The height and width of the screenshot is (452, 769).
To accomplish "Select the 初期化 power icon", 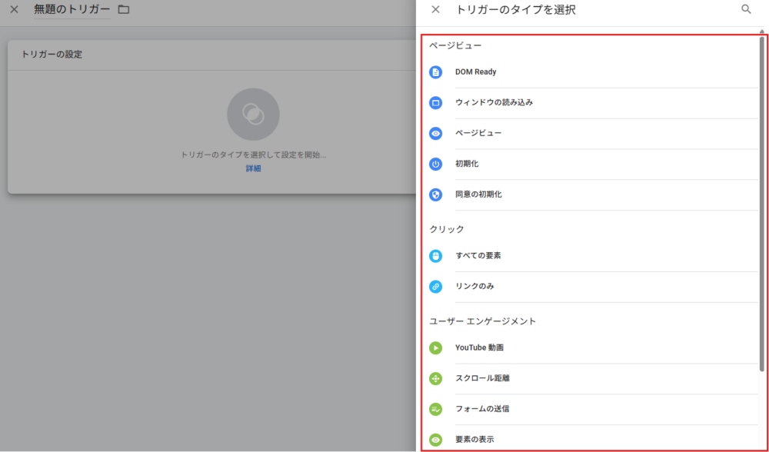I will point(436,165).
